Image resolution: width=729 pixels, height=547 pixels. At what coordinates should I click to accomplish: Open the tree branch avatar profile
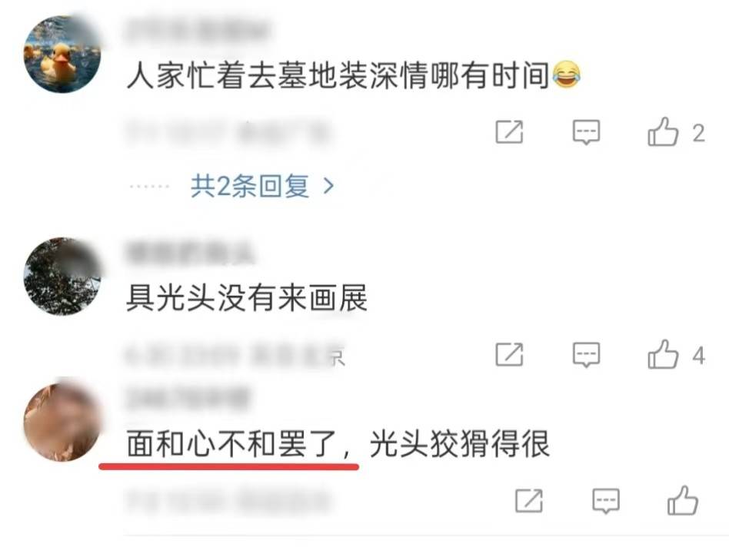point(62,277)
